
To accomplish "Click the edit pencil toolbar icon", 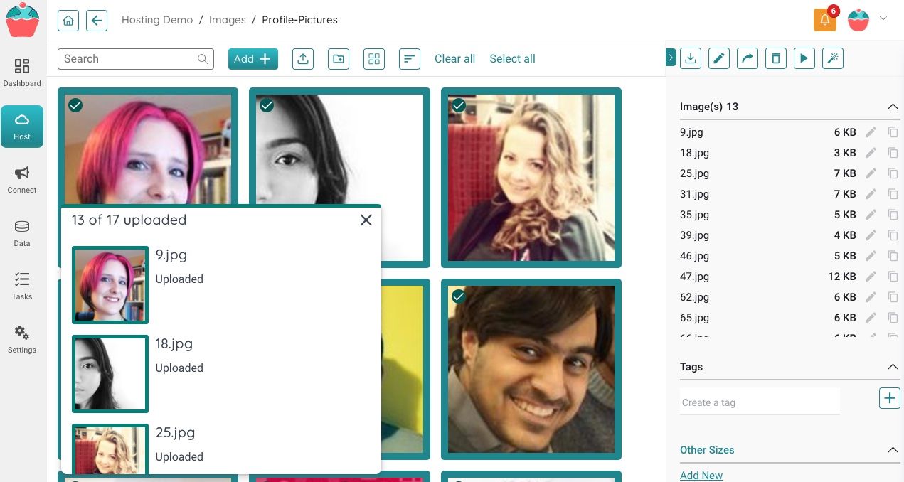I will click(x=719, y=58).
